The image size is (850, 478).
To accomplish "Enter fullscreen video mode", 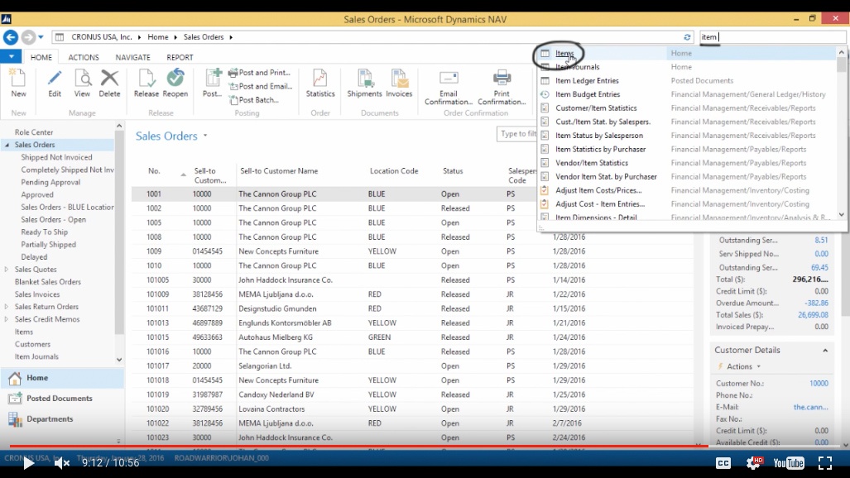I will pos(825,463).
